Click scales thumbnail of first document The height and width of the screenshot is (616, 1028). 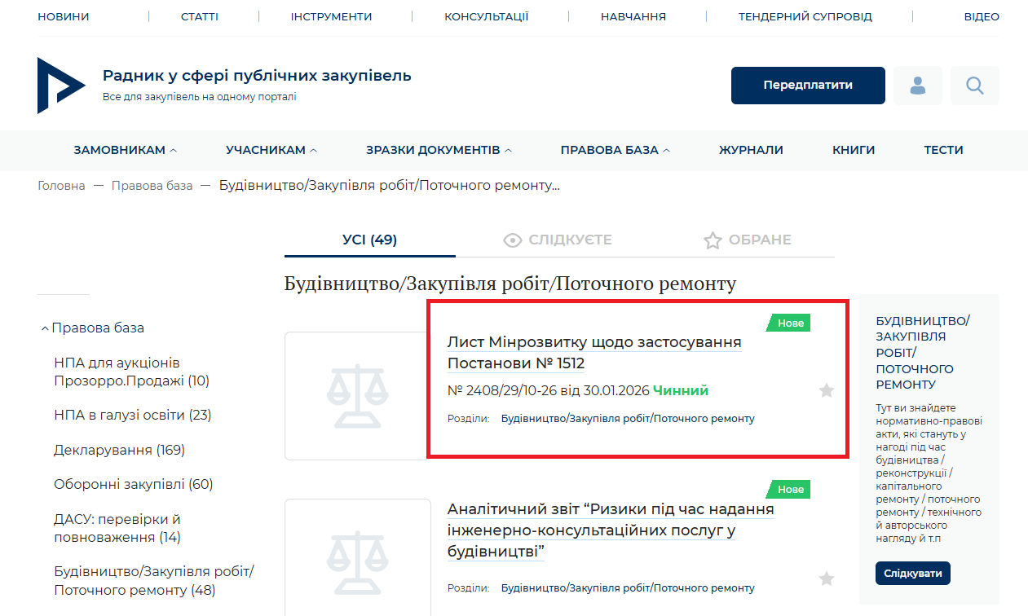pos(357,397)
